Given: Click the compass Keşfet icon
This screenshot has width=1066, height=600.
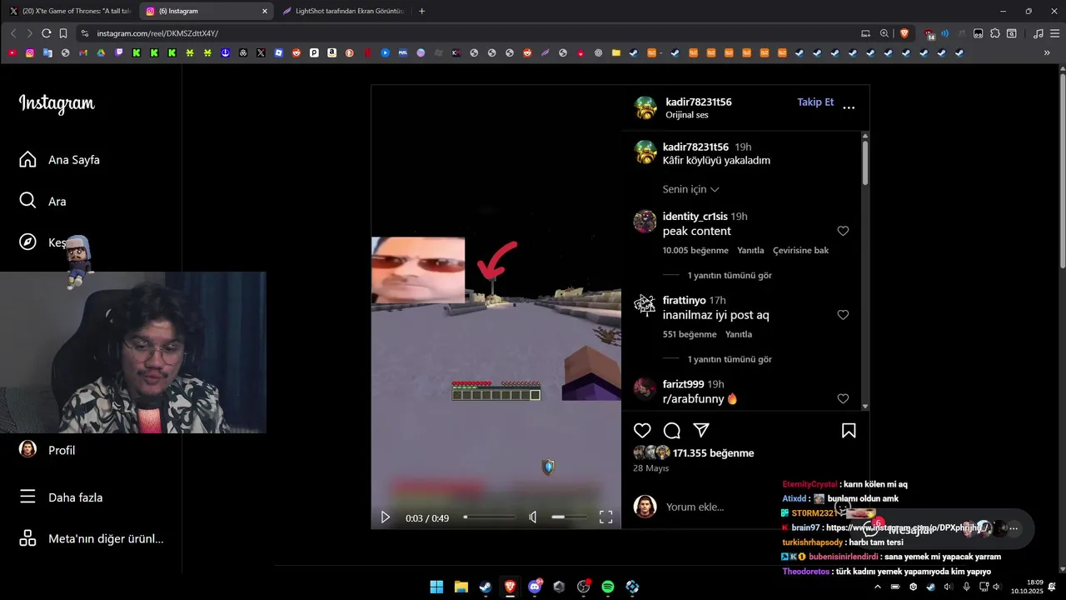Looking at the screenshot, I should click(27, 242).
